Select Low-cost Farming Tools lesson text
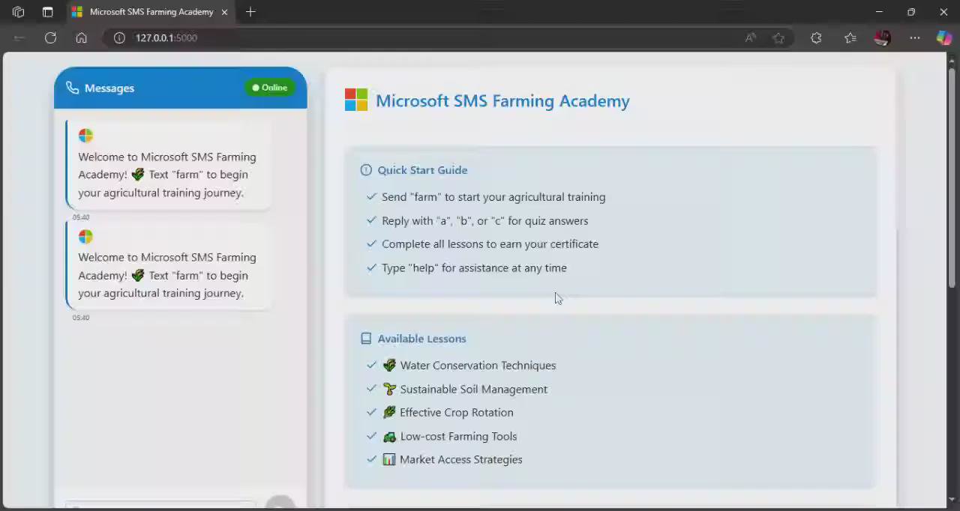The height and width of the screenshot is (511, 960). (458, 436)
